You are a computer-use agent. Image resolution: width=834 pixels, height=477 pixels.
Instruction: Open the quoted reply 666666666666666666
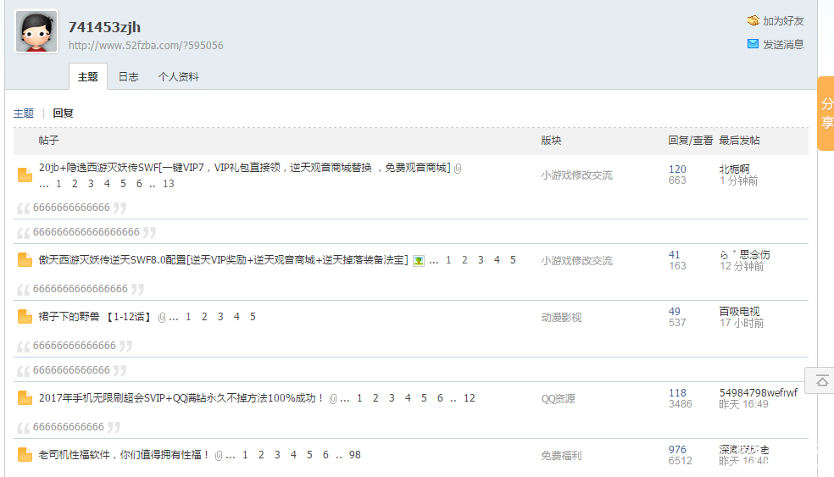point(86,232)
